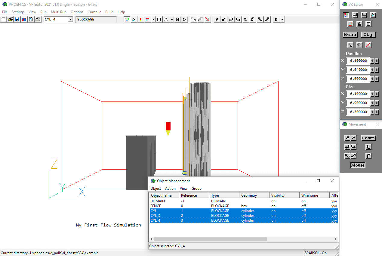Image resolution: width=382 pixels, height=256 pixels.
Task: Click the duplicate object icon in VR Editor panel
Action: click(359, 45)
